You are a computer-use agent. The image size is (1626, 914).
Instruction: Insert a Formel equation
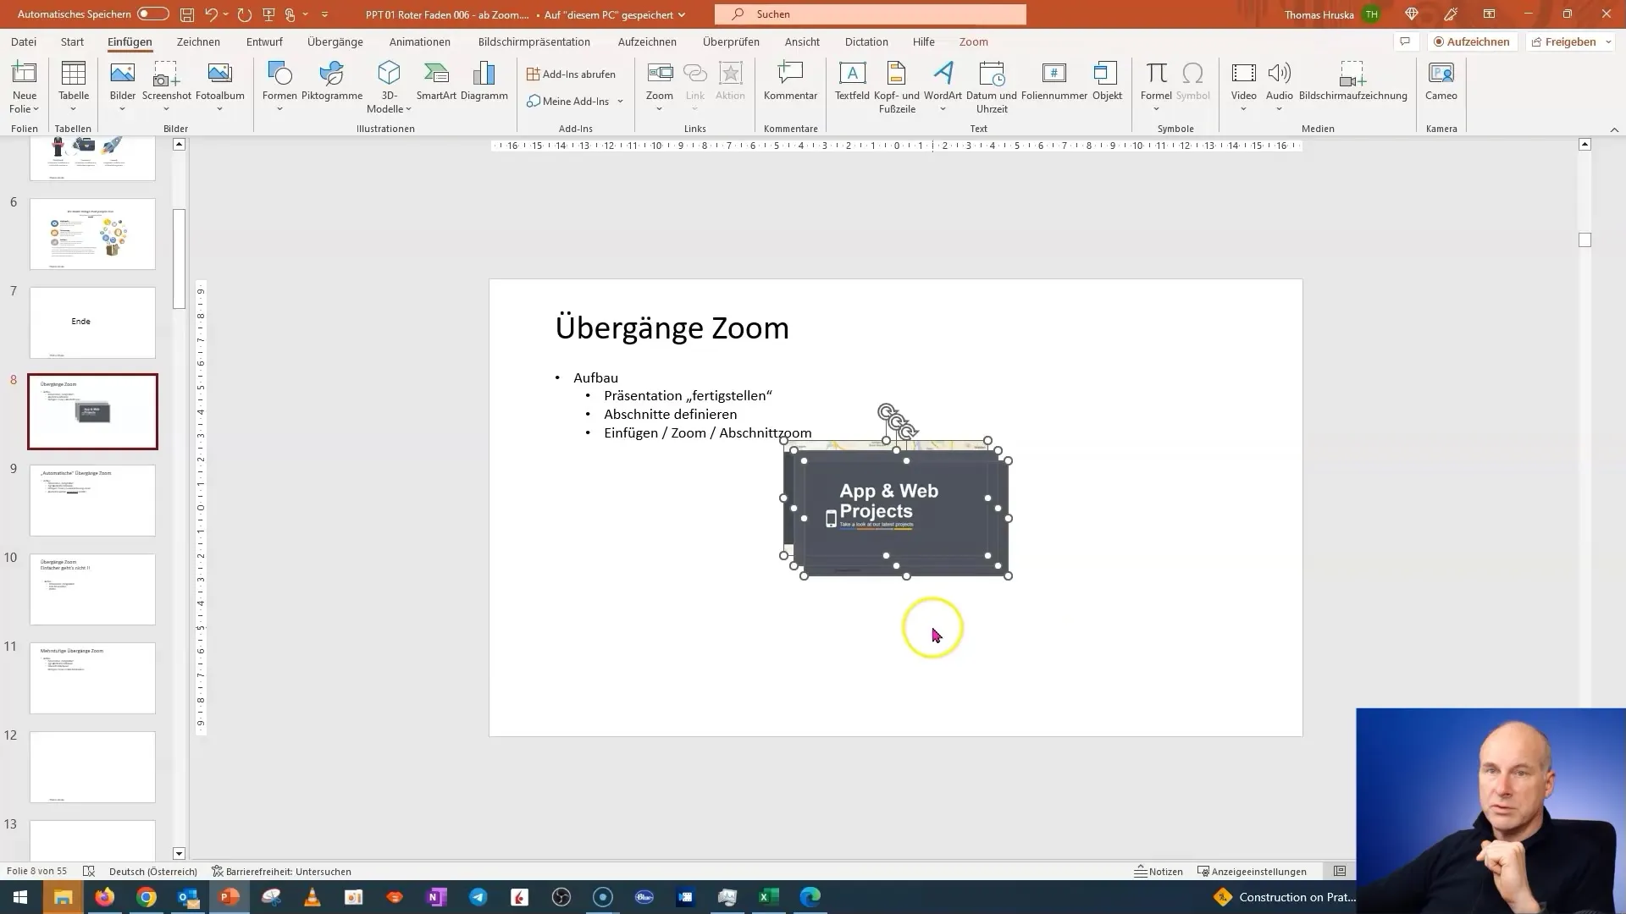pyautogui.click(x=1156, y=87)
